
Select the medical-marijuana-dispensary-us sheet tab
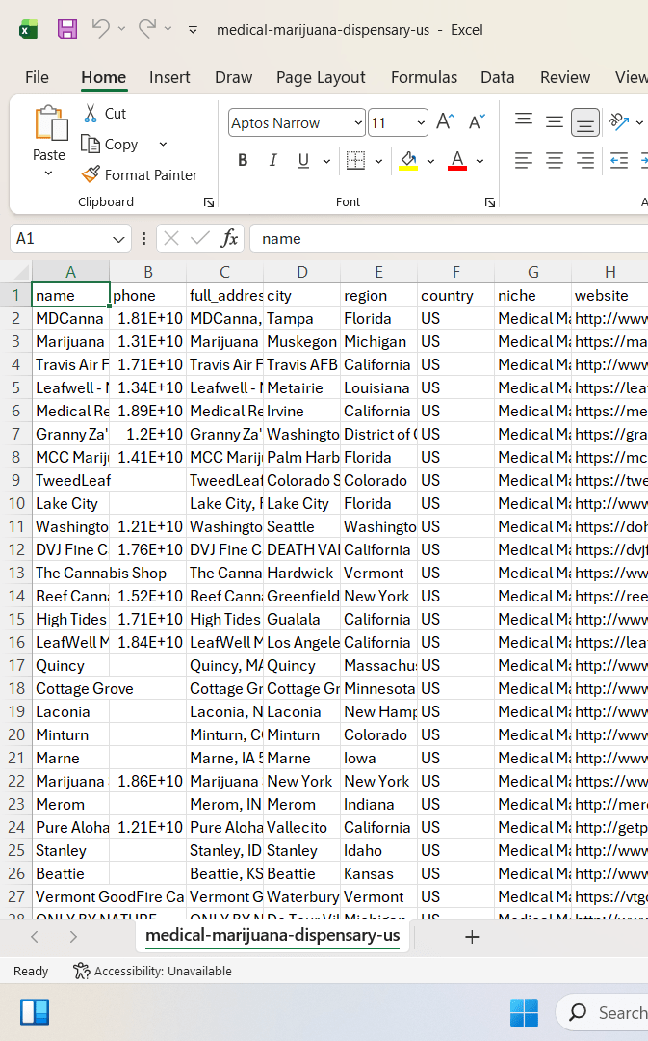[x=272, y=935]
